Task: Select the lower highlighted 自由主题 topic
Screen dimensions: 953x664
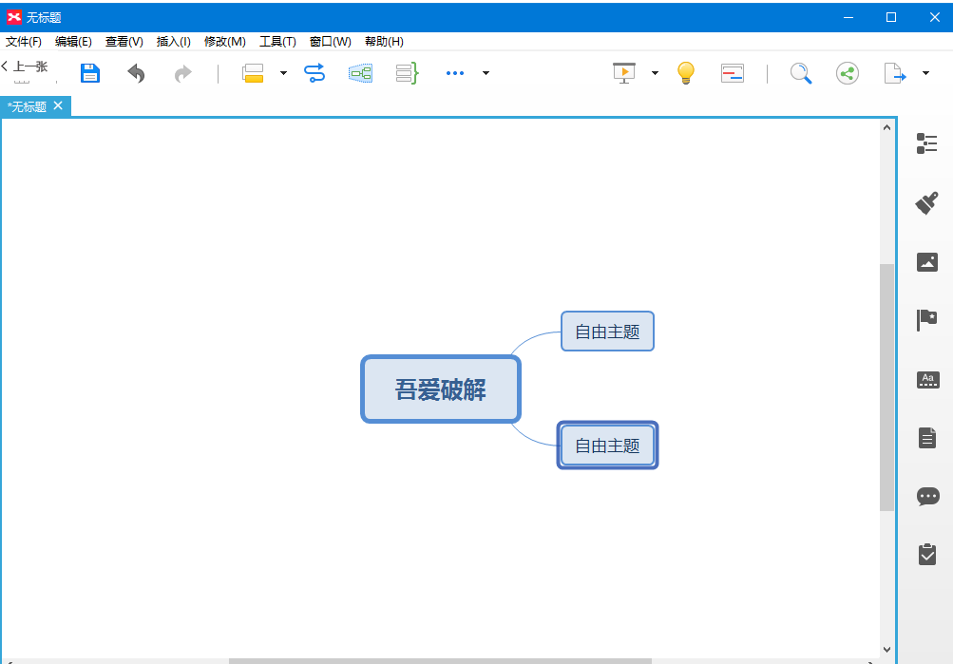Action: [607, 446]
